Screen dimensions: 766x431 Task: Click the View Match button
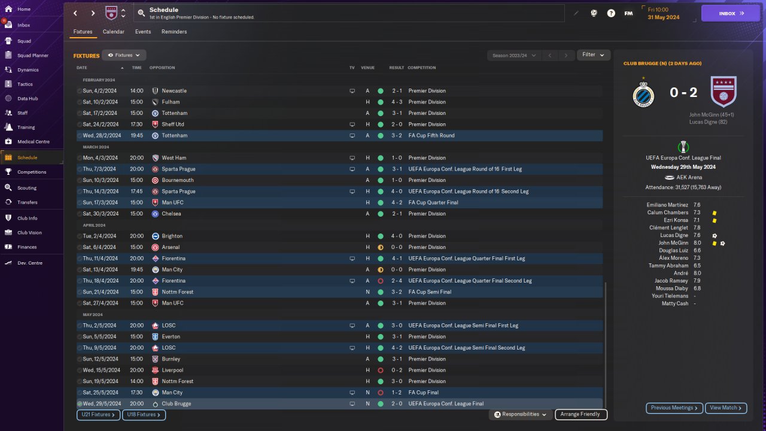[727, 408]
